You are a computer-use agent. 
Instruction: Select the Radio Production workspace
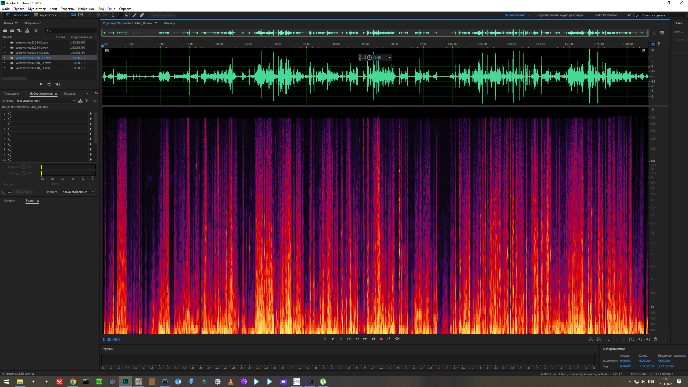606,15
